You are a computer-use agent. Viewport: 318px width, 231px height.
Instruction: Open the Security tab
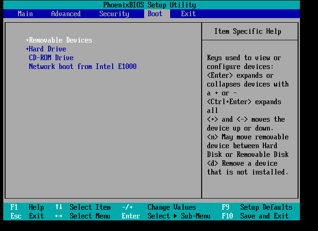(114, 14)
